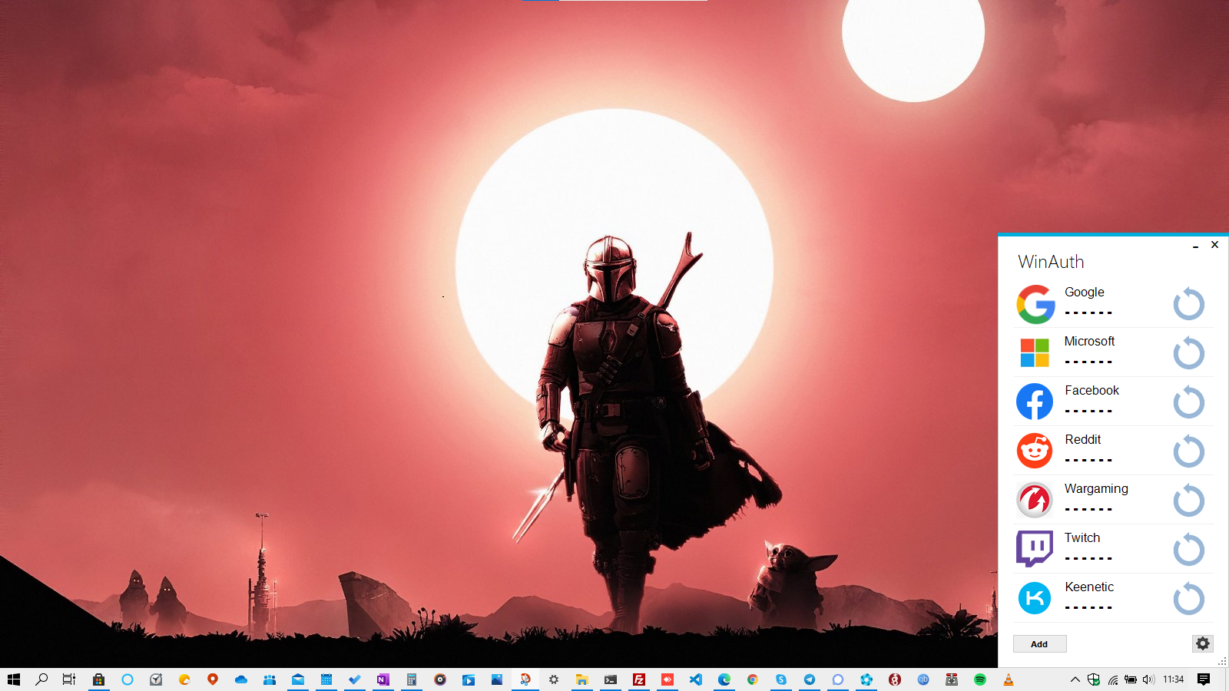Click the Google logo in WinAuth
This screenshot has width=1229, height=691.
click(x=1035, y=304)
